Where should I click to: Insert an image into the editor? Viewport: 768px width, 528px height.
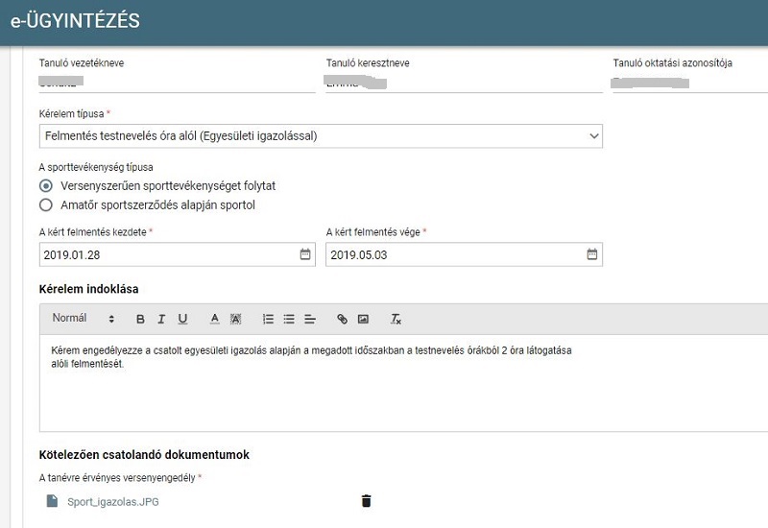(363, 319)
